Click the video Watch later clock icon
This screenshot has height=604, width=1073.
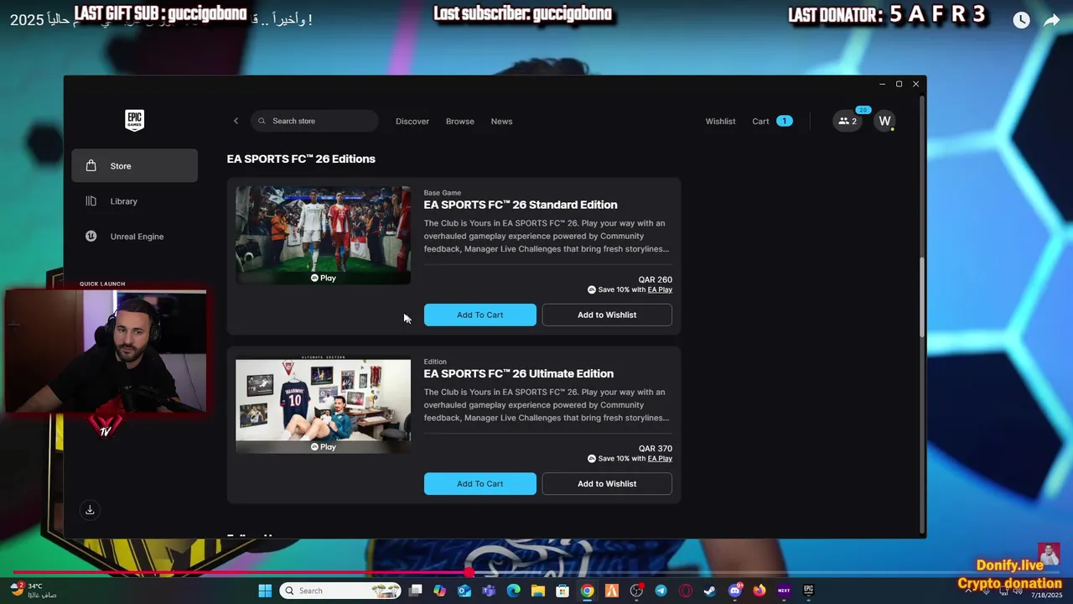click(x=1021, y=21)
